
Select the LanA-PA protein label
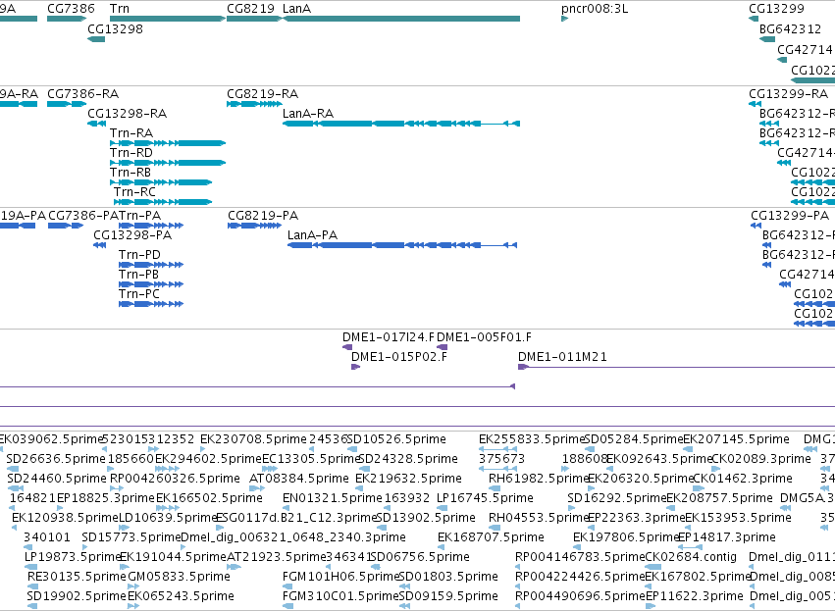click(x=313, y=235)
